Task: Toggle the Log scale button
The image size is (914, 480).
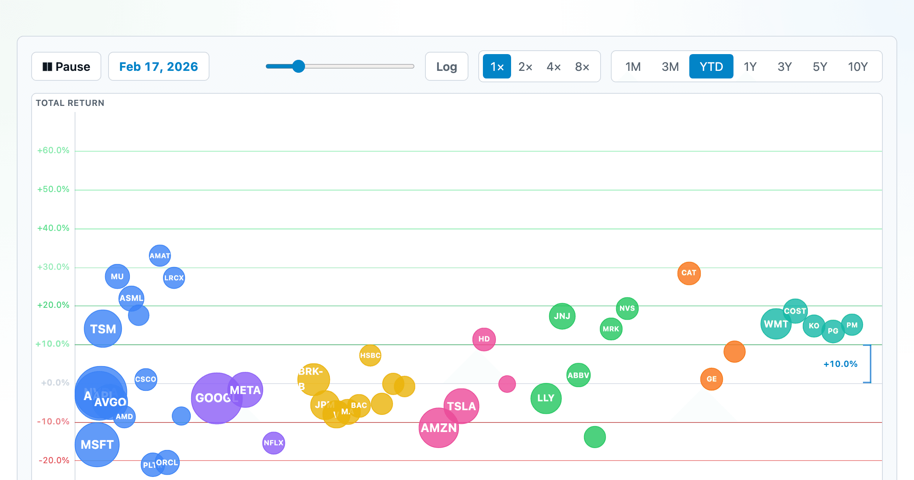Action: [x=447, y=67]
